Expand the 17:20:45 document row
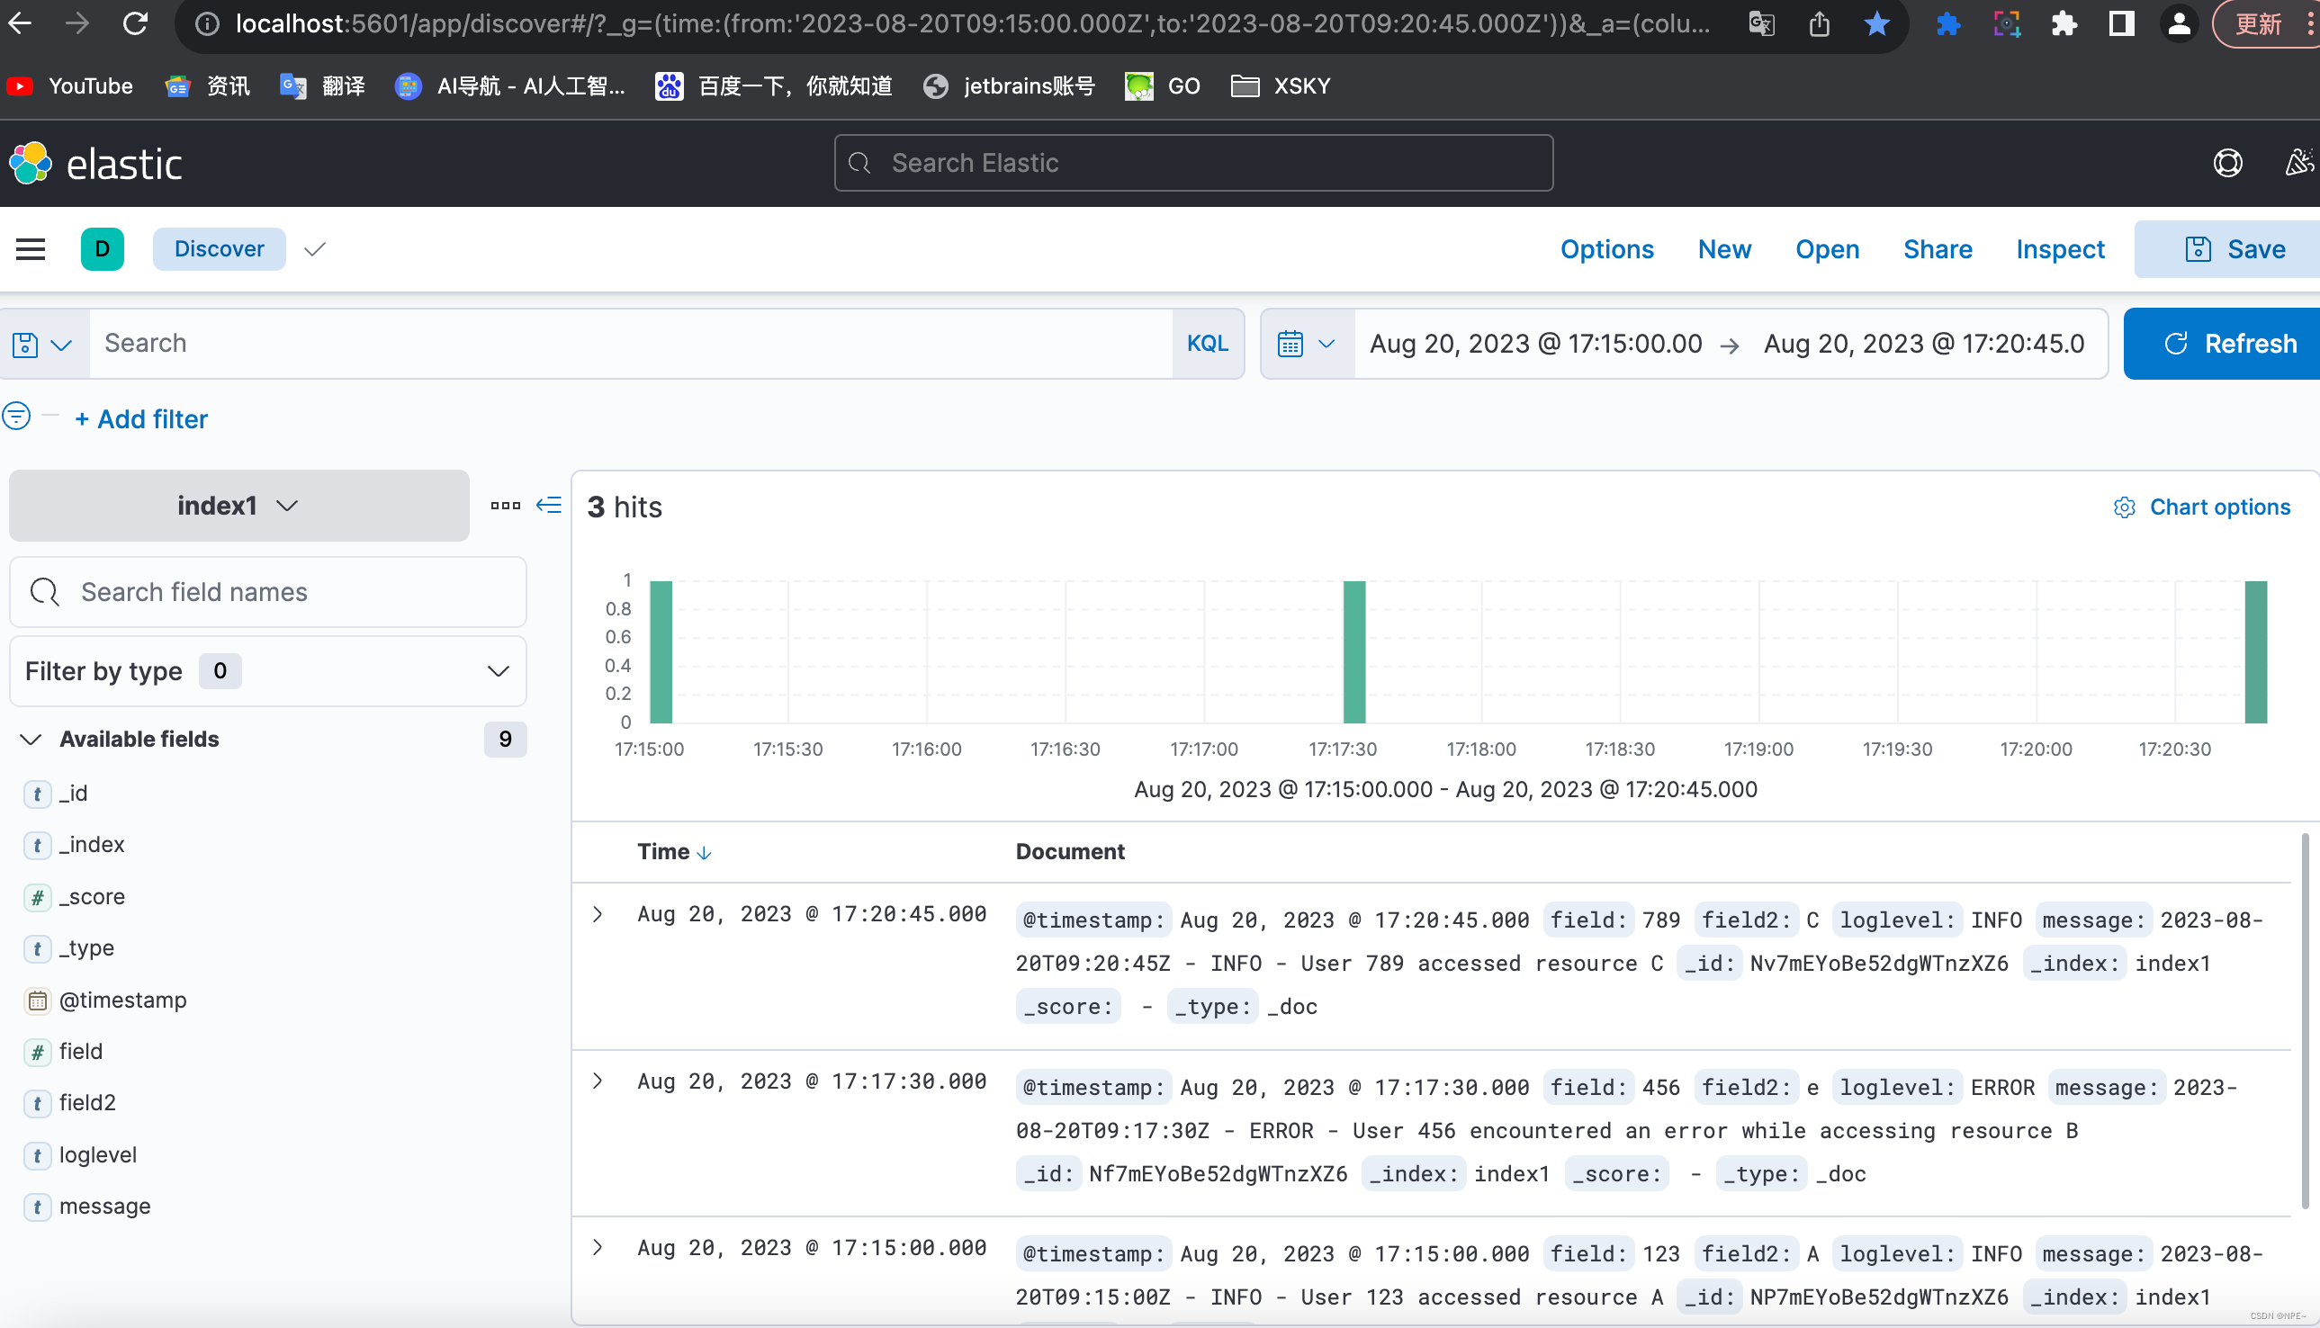Screen dimensions: 2320x1328 point(598,914)
